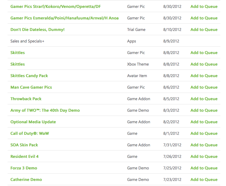The height and width of the screenshot is (186, 226).
Task: Open Gamer Pics Esmeralda/Poini/Hanafuuma/Arnval/H Anoa link
Action: [65, 18]
